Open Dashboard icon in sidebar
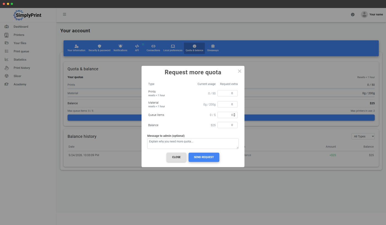This screenshot has width=386, height=225. [7, 27]
